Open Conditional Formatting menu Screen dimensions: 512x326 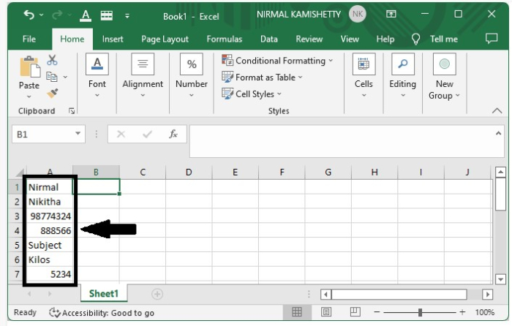(277, 61)
